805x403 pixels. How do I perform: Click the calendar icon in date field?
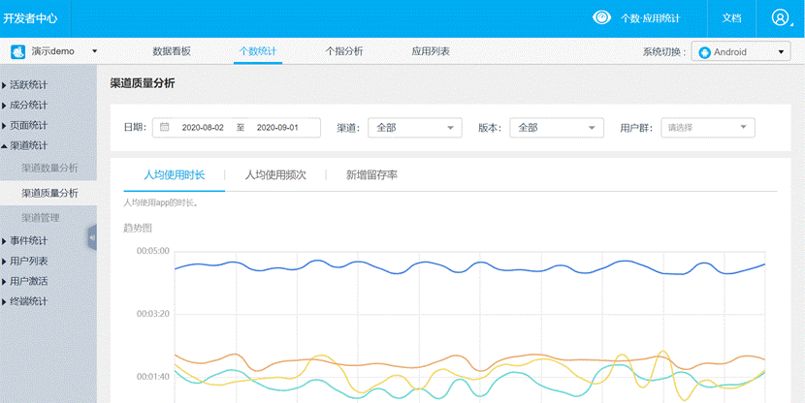click(x=164, y=127)
